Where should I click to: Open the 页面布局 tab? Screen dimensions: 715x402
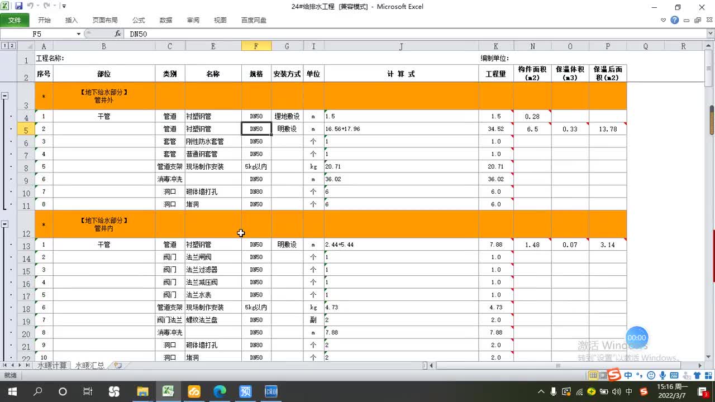(x=105, y=20)
